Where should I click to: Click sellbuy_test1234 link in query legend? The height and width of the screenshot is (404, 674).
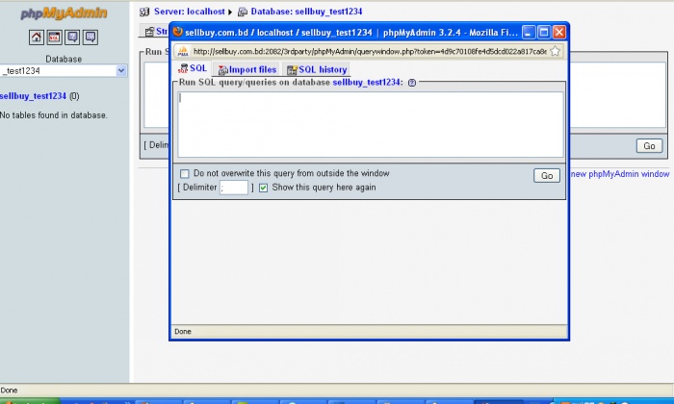pyautogui.click(x=367, y=83)
